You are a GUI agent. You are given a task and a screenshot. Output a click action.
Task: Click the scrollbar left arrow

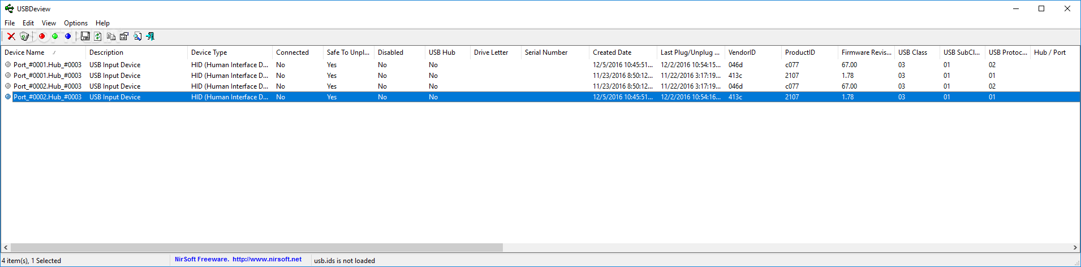coord(6,247)
